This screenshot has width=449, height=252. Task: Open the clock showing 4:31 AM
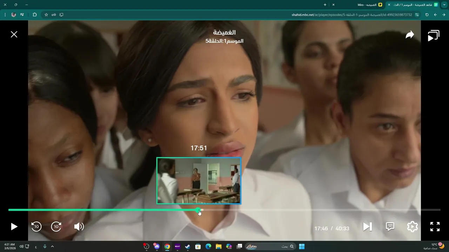coord(9,246)
